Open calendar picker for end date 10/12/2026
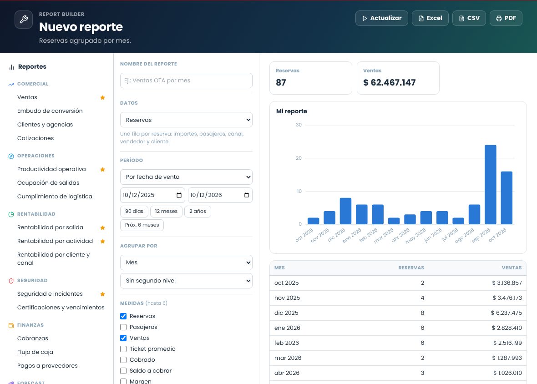537x384 pixels. 247,195
